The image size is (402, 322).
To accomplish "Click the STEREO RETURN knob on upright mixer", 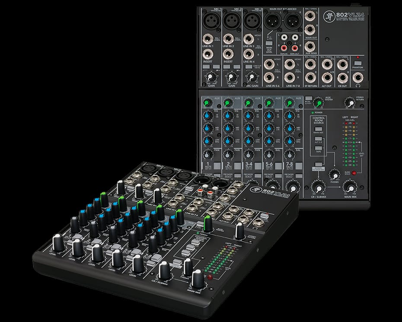I will pyautogui.click(x=350, y=103).
